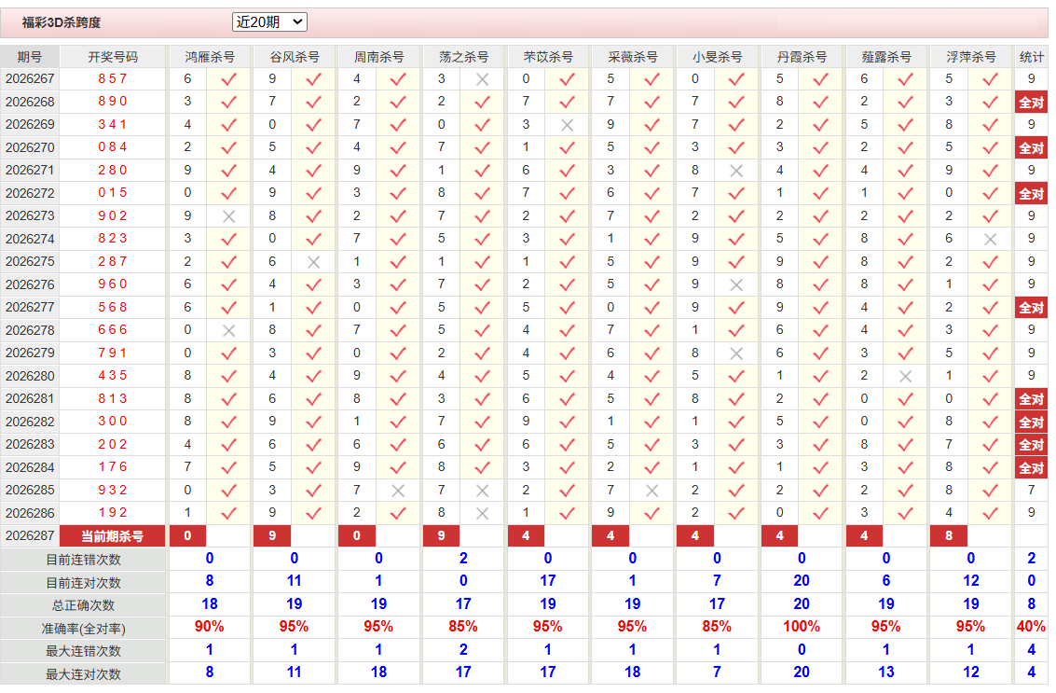Image resolution: width=1056 pixels, height=693 pixels.
Task: Select the 丹霞杀号 column header
Action: (x=802, y=57)
